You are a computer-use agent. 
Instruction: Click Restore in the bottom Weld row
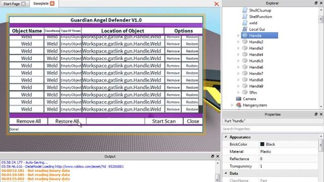[x=190, y=109]
